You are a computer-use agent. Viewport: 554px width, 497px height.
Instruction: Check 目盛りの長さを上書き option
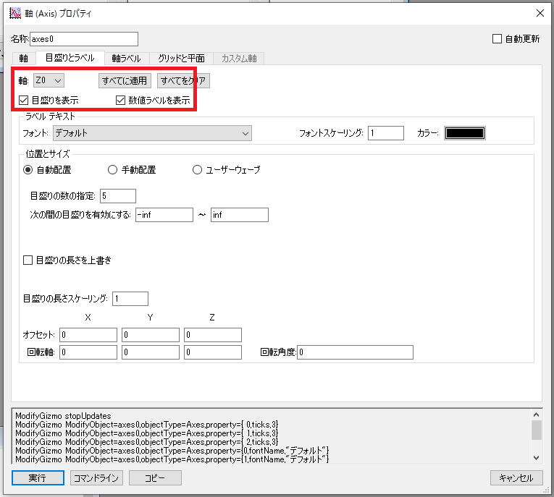click(28, 260)
